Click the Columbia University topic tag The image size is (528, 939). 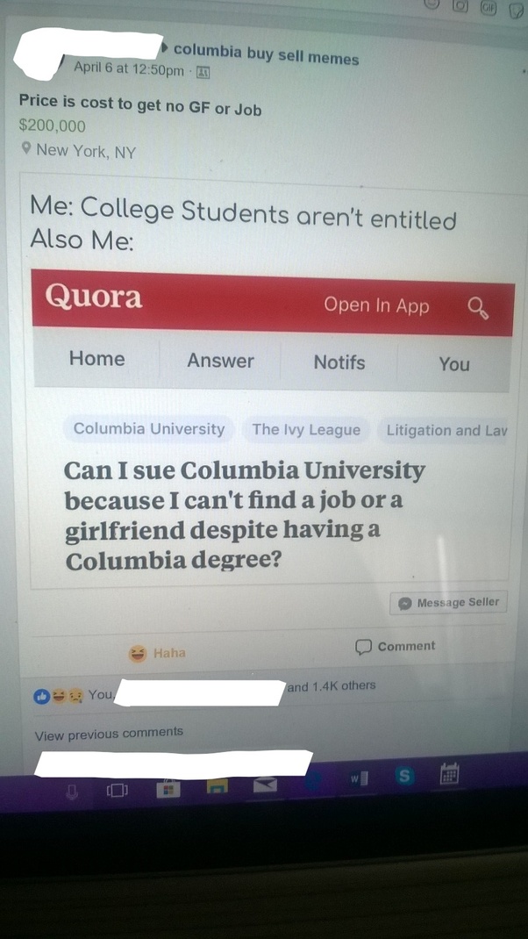click(x=149, y=429)
